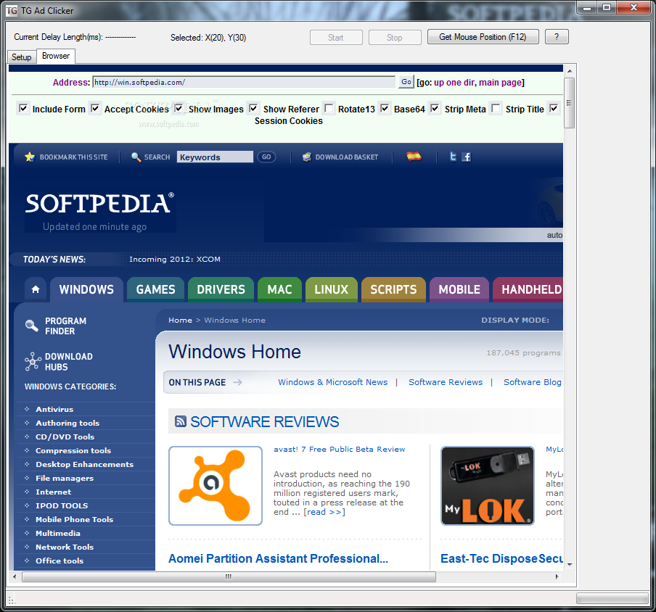This screenshot has width=656, height=612.
Task: Click the [read >>] link
Action: 324,512
